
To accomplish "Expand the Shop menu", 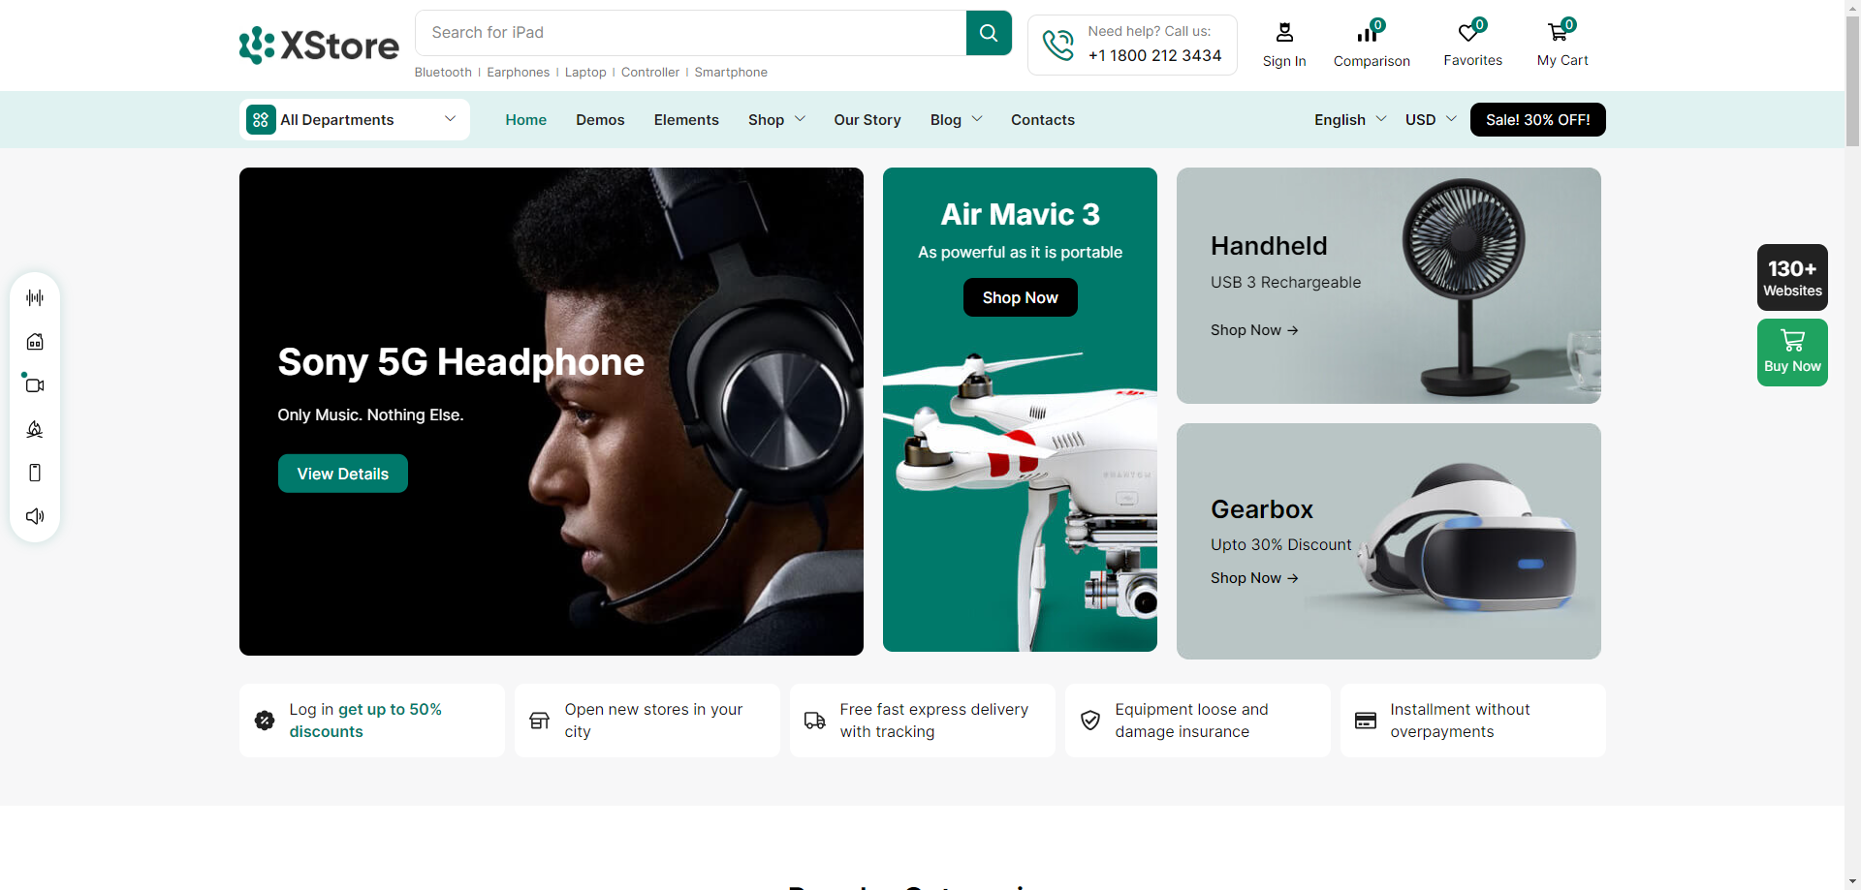I will 775,119.
